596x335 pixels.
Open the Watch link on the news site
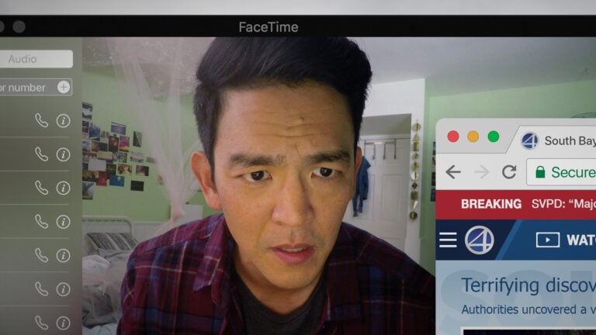[x=581, y=240]
